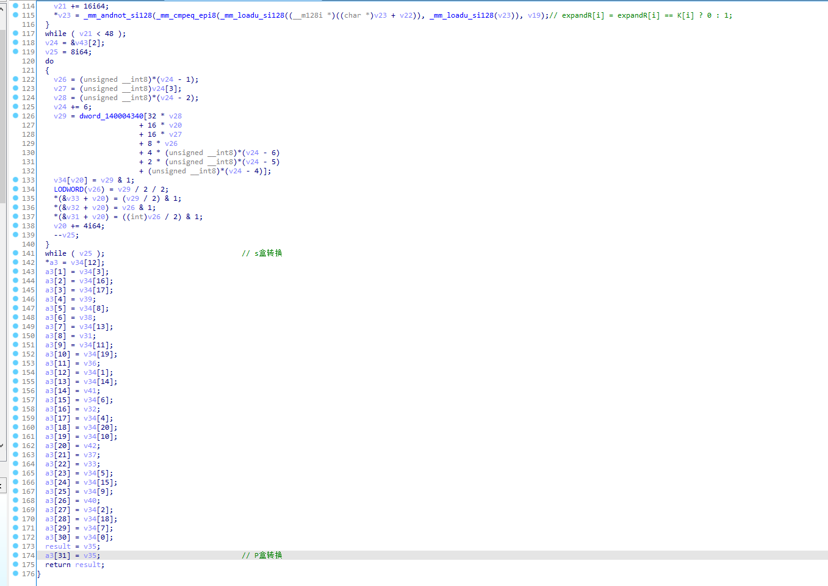The height and width of the screenshot is (586, 828).
Task: Click the breakpoint dot for line 160
Action: click(x=16, y=427)
